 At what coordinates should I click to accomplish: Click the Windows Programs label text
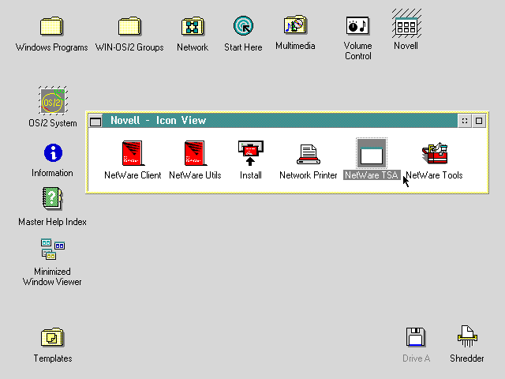click(51, 47)
